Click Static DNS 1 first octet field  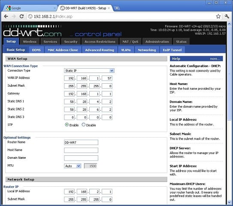pos(69,102)
